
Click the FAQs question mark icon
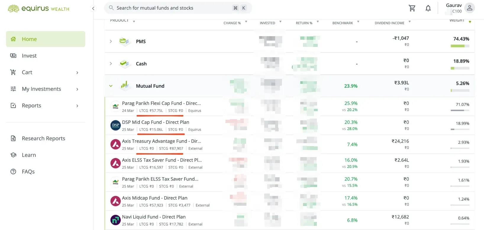[x=13, y=171]
